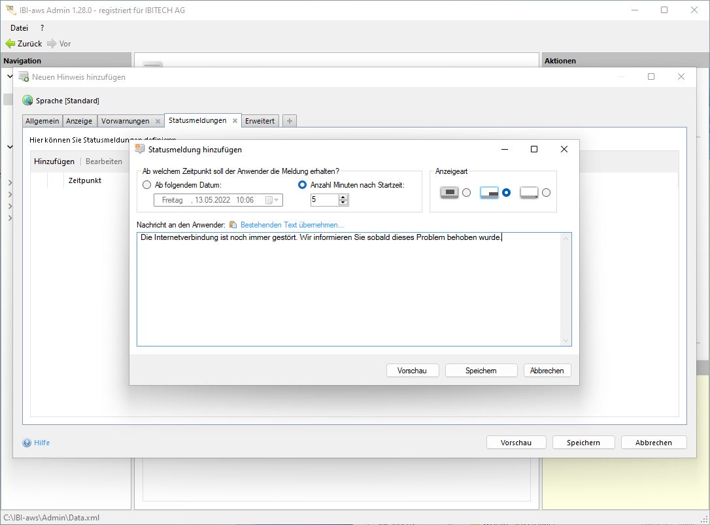The width and height of the screenshot is (710, 525).
Task: Click the green Zurück arrow icon
Action: coord(10,44)
